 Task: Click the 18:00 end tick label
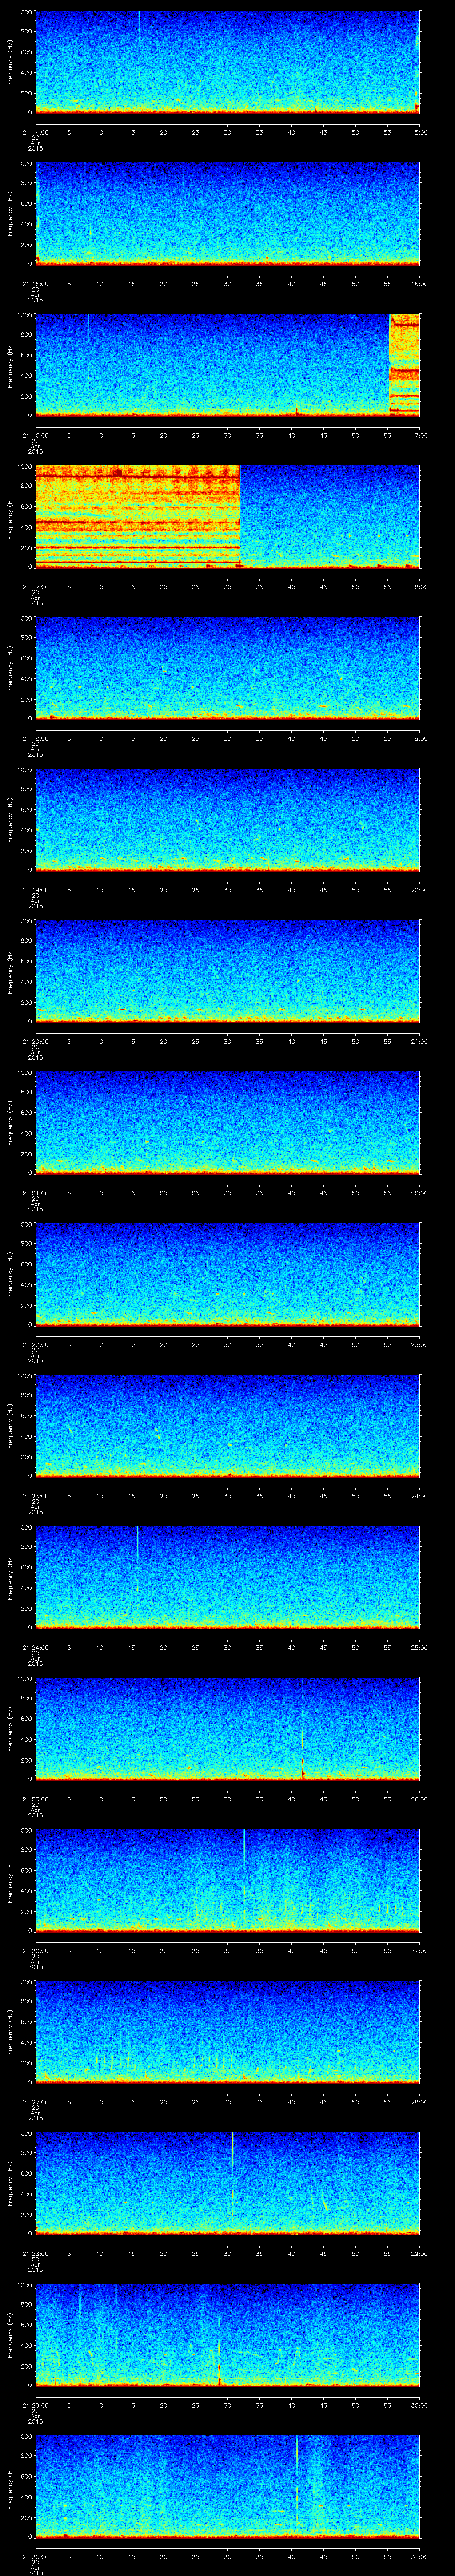[419, 587]
